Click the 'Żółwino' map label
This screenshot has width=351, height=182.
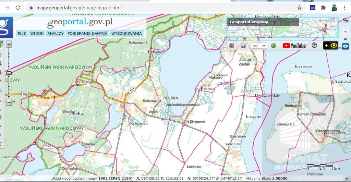click(88, 144)
